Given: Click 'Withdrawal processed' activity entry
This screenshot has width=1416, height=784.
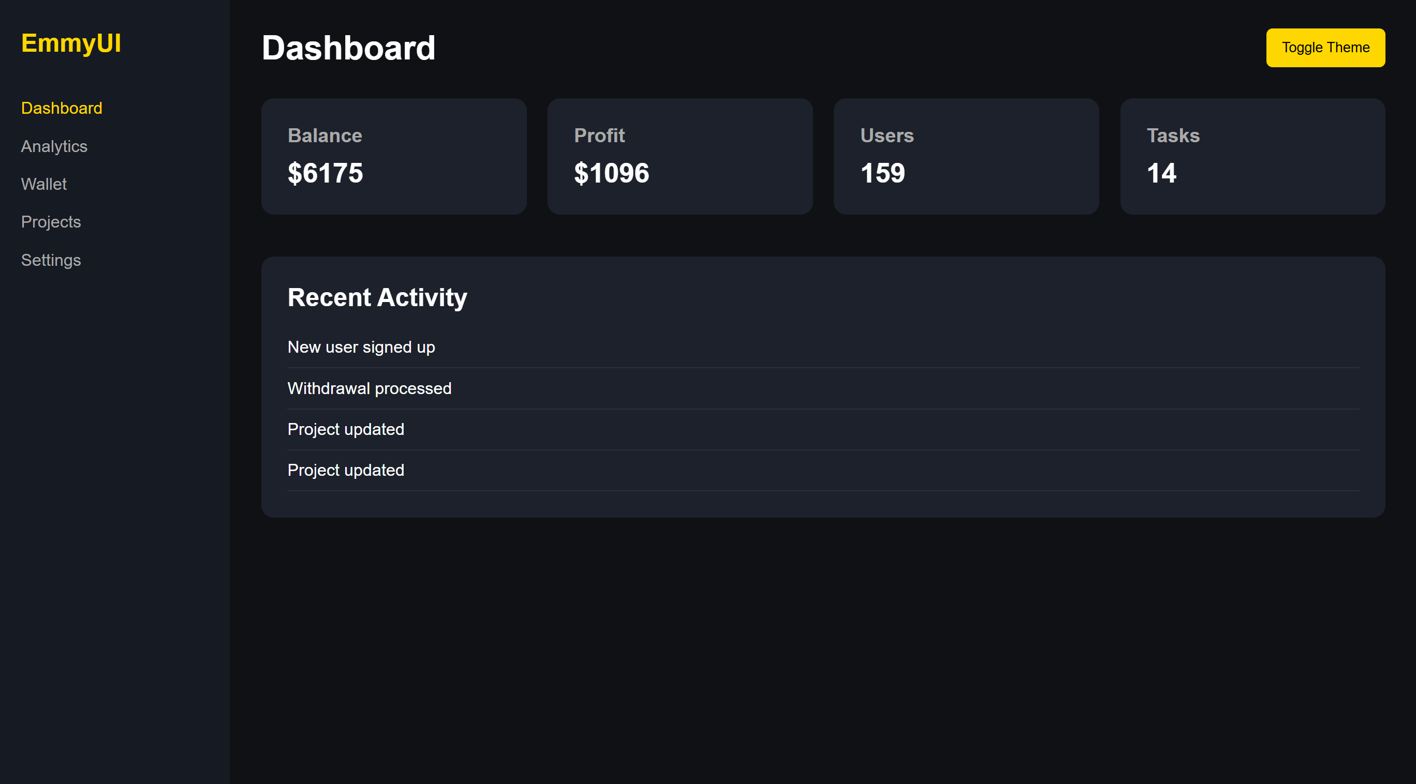Looking at the screenshot, I should (x=370, y=388).
